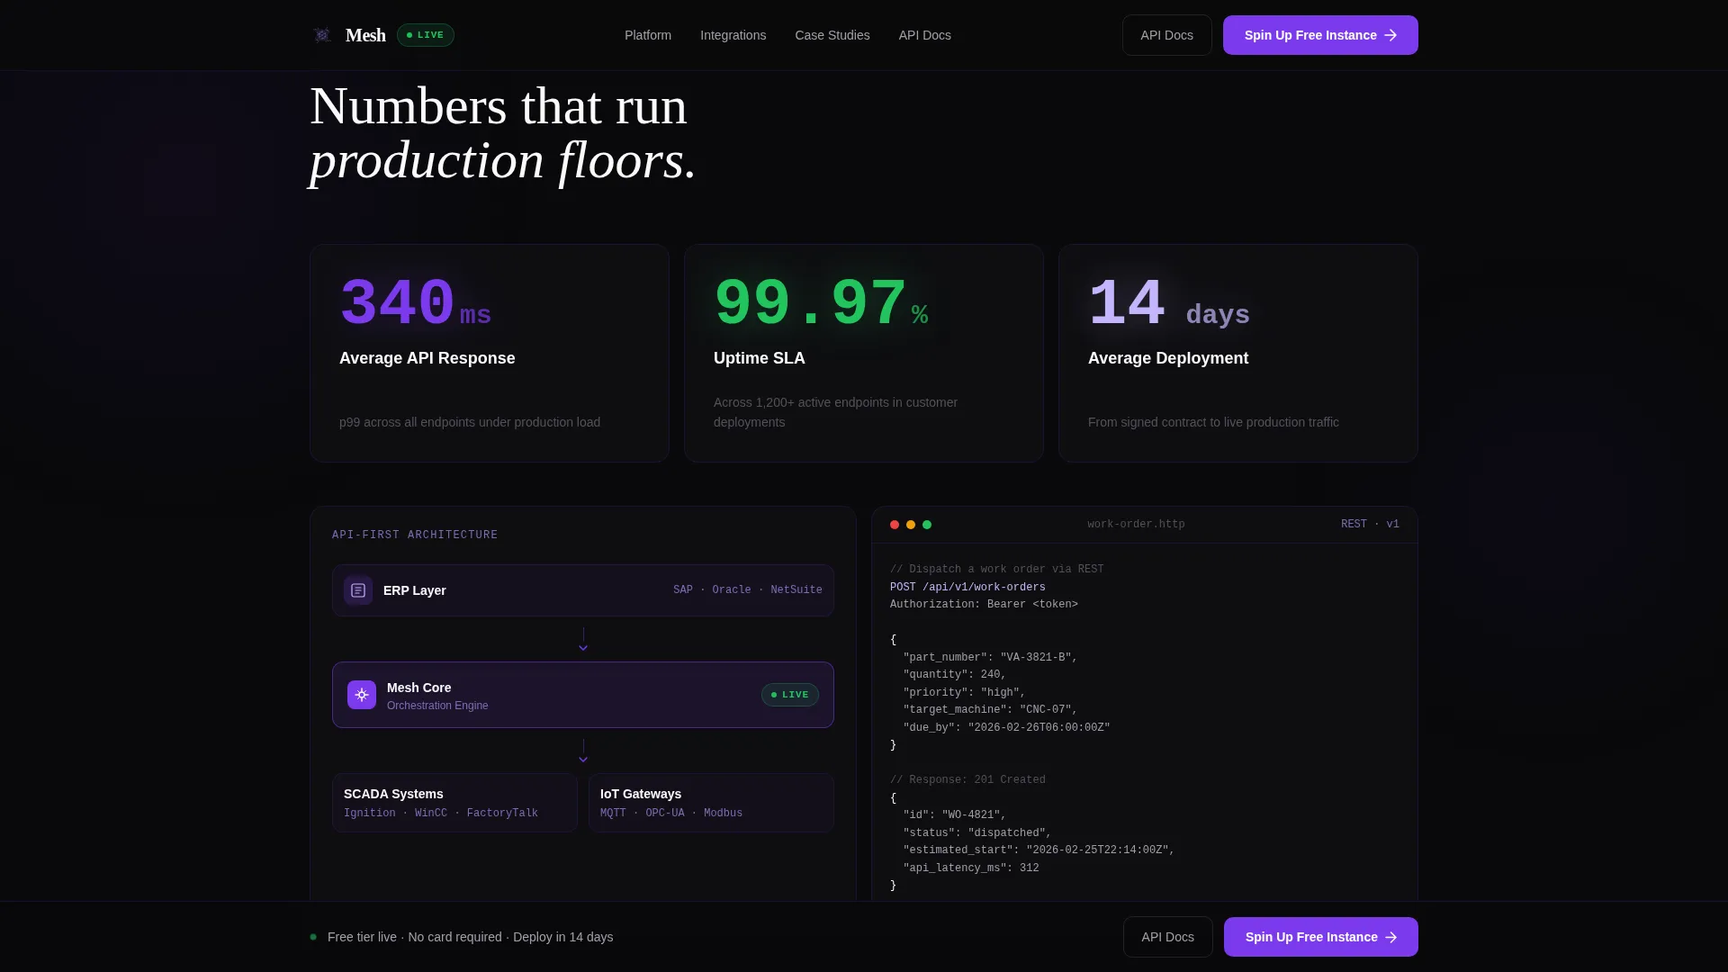Image resolution: width=1728 pixels, height=972 pixels.
Task: Click the Uptime SLA stat card
Action: 864,354
